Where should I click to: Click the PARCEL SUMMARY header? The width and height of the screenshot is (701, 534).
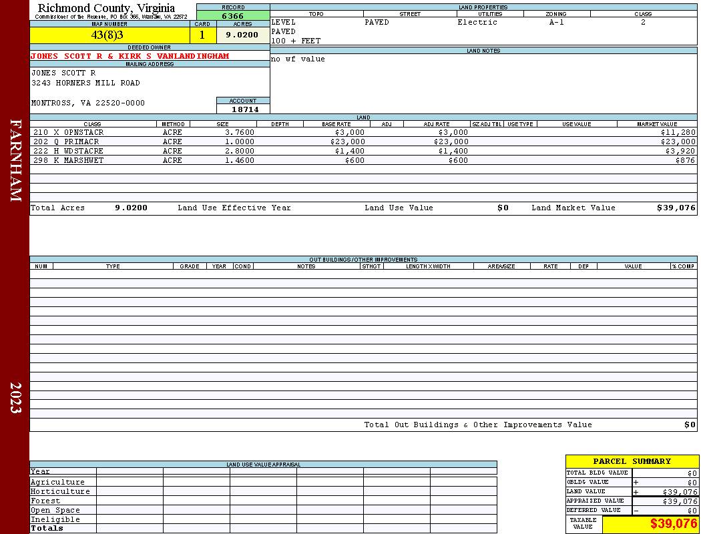[632, 461]
